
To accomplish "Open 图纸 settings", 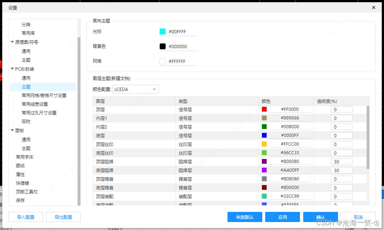I will pos(20,166).
